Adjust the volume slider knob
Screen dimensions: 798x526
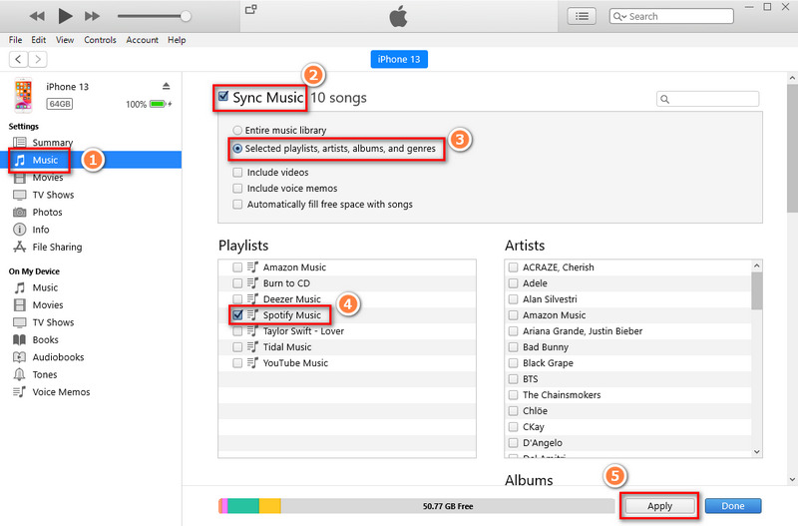186,16
